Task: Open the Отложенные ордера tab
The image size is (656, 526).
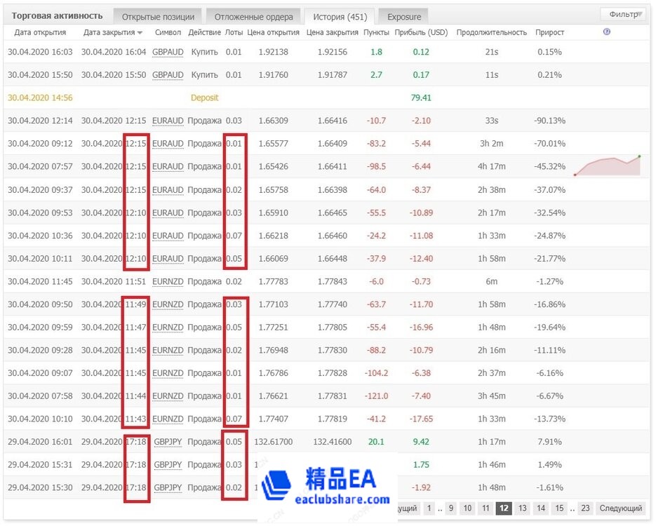Action: (253, 17)
